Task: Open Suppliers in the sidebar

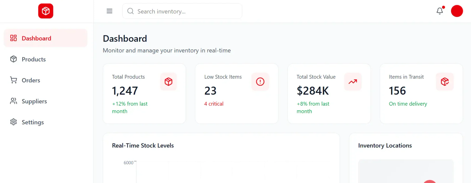Action: pos(46,101)
